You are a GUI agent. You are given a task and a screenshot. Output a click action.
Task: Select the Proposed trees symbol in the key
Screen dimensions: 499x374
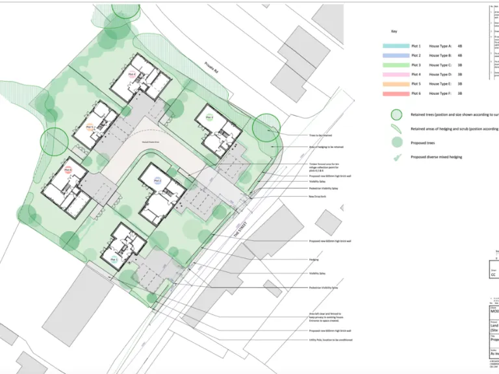click(x=396, y=142)
